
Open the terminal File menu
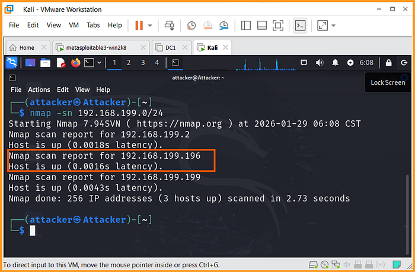click(16, 89)
